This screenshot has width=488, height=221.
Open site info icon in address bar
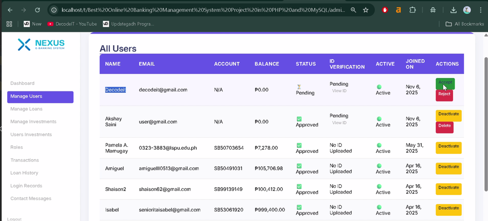click(x=54, y=10)
